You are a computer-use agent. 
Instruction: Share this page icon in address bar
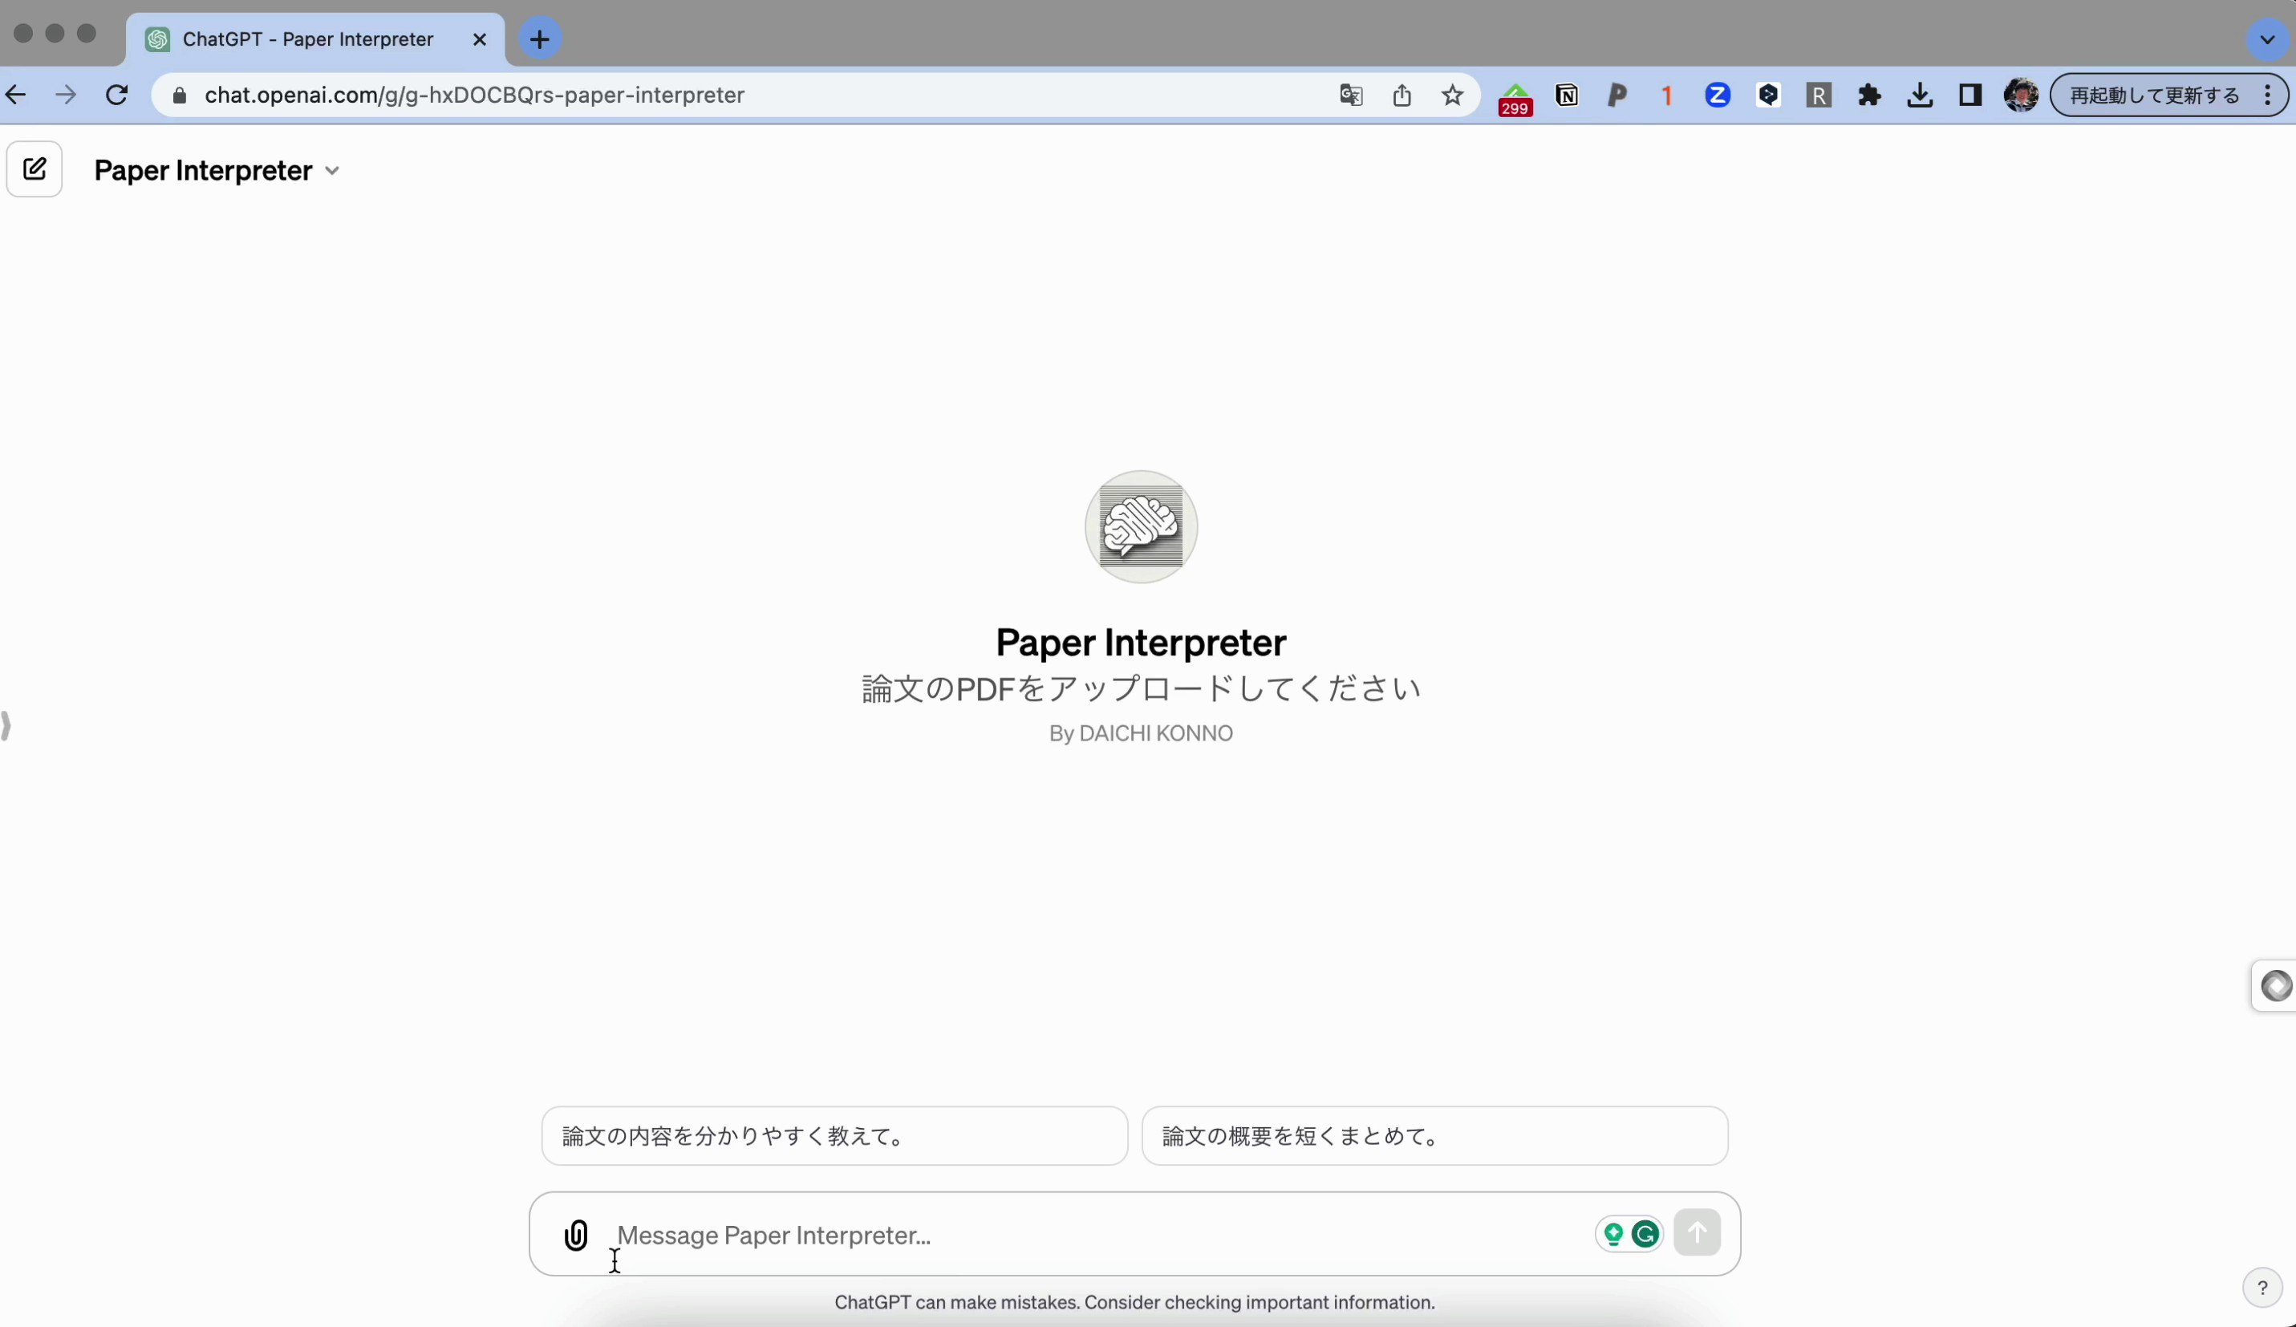1402,95
